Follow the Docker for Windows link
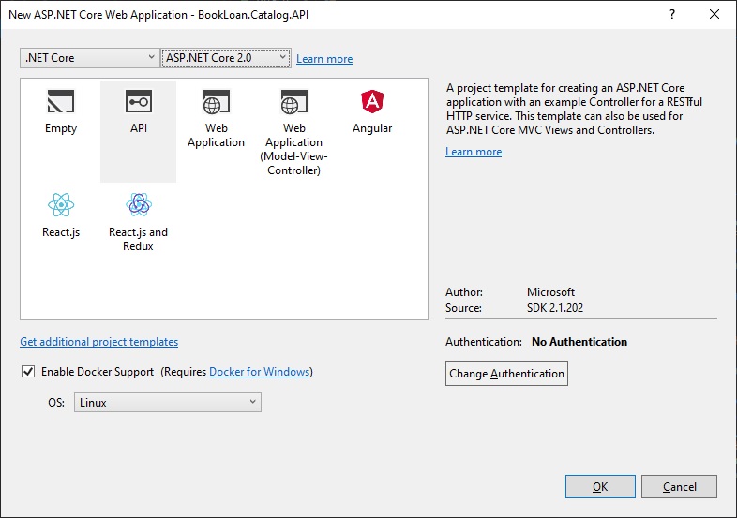The width and height of the screenshot is (737, 518). [x=260, y=372]
